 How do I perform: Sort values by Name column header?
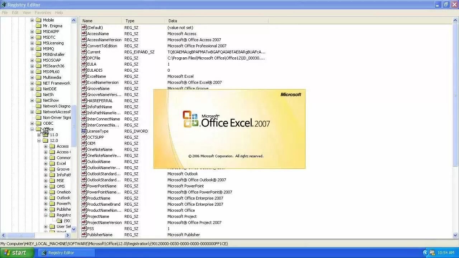pos(101,21)
